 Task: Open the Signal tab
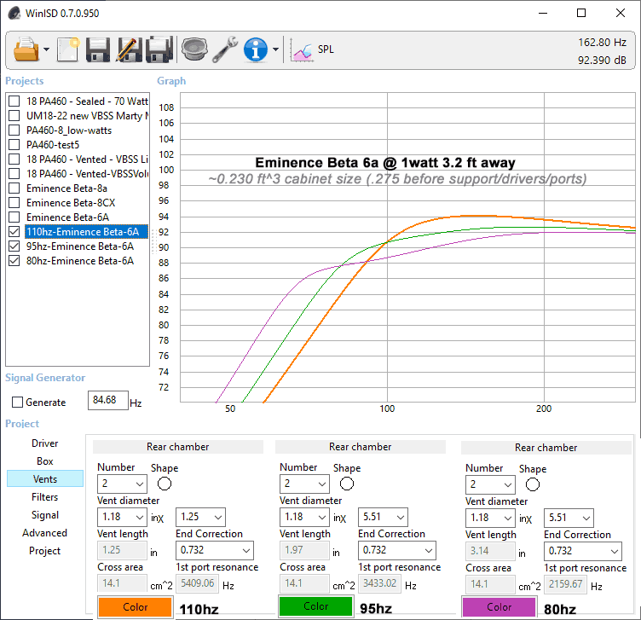(45, 515)
